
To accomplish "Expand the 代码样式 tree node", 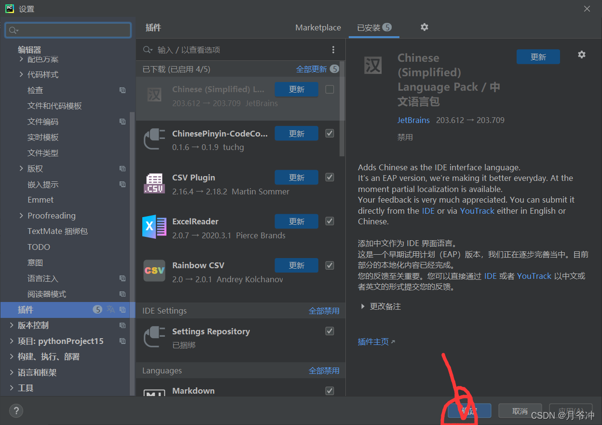I will coord(21,74).
